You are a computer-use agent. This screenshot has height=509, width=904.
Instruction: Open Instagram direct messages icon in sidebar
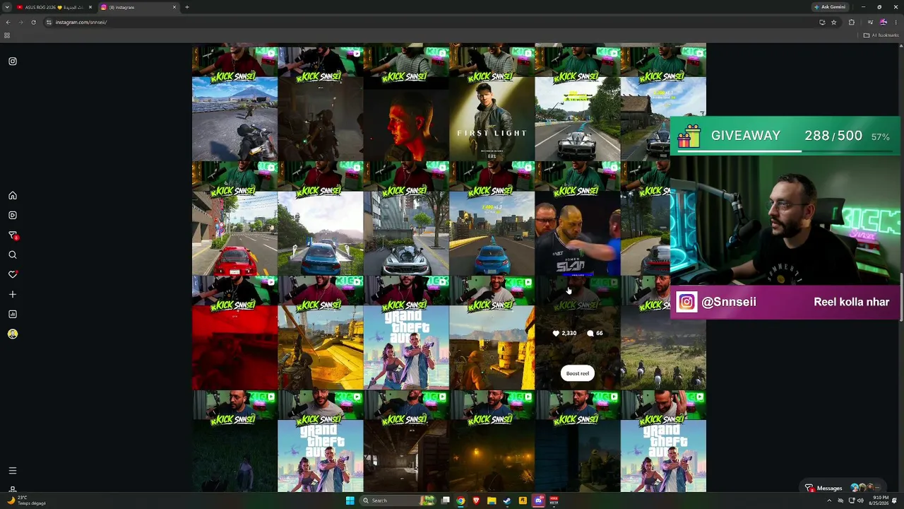(x=13, y=235)
